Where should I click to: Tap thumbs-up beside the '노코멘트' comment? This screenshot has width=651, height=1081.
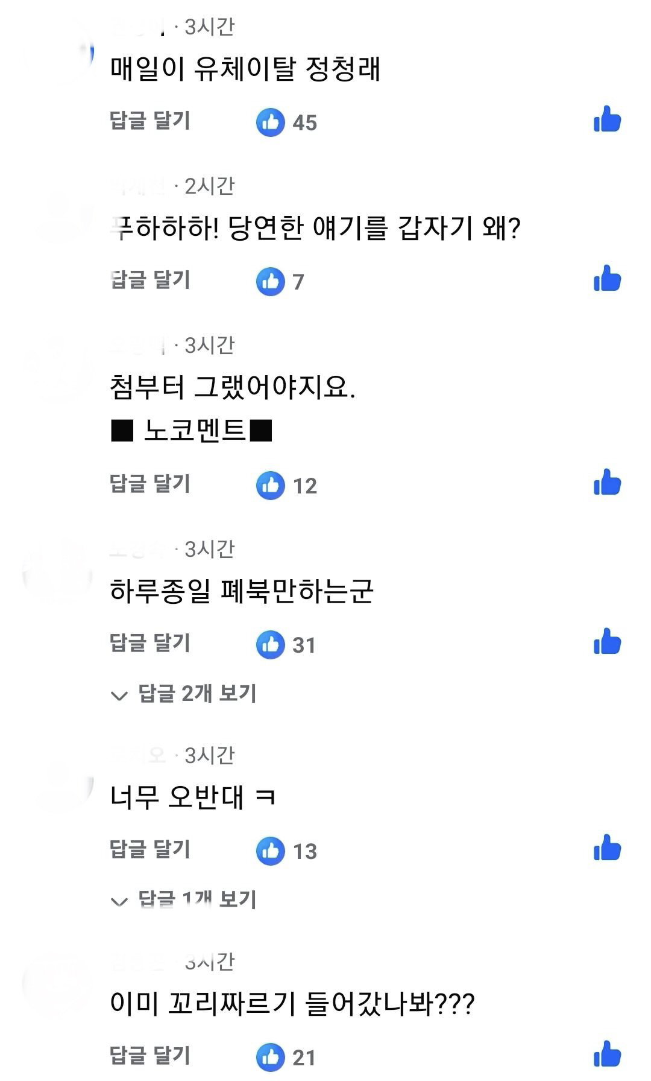[607, 483]
